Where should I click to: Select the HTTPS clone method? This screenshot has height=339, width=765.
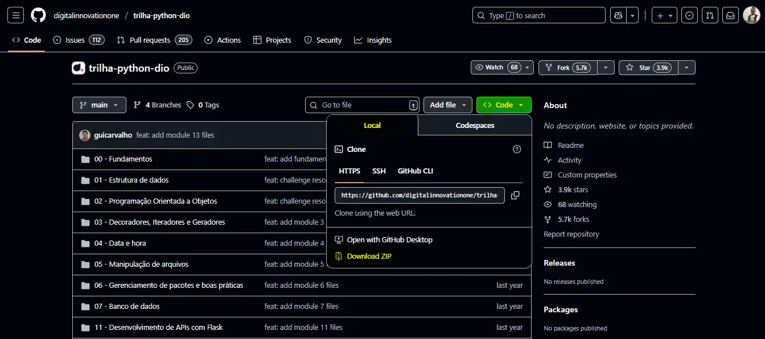[x=349, y=171]
